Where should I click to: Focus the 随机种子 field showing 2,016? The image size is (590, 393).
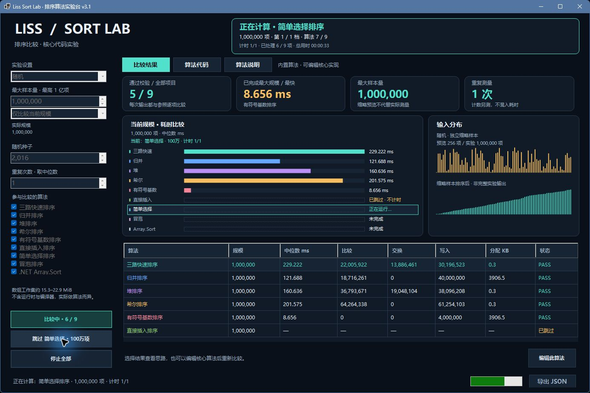tap(55, 158)
